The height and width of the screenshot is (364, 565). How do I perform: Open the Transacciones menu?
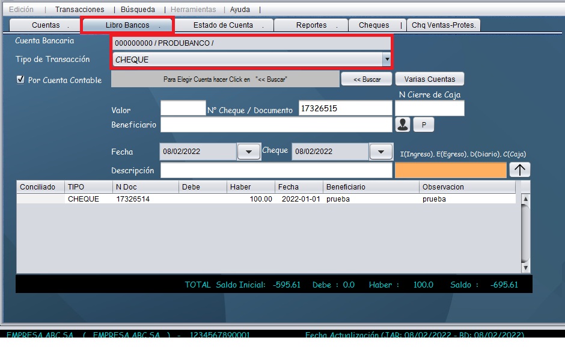[79, 10]
